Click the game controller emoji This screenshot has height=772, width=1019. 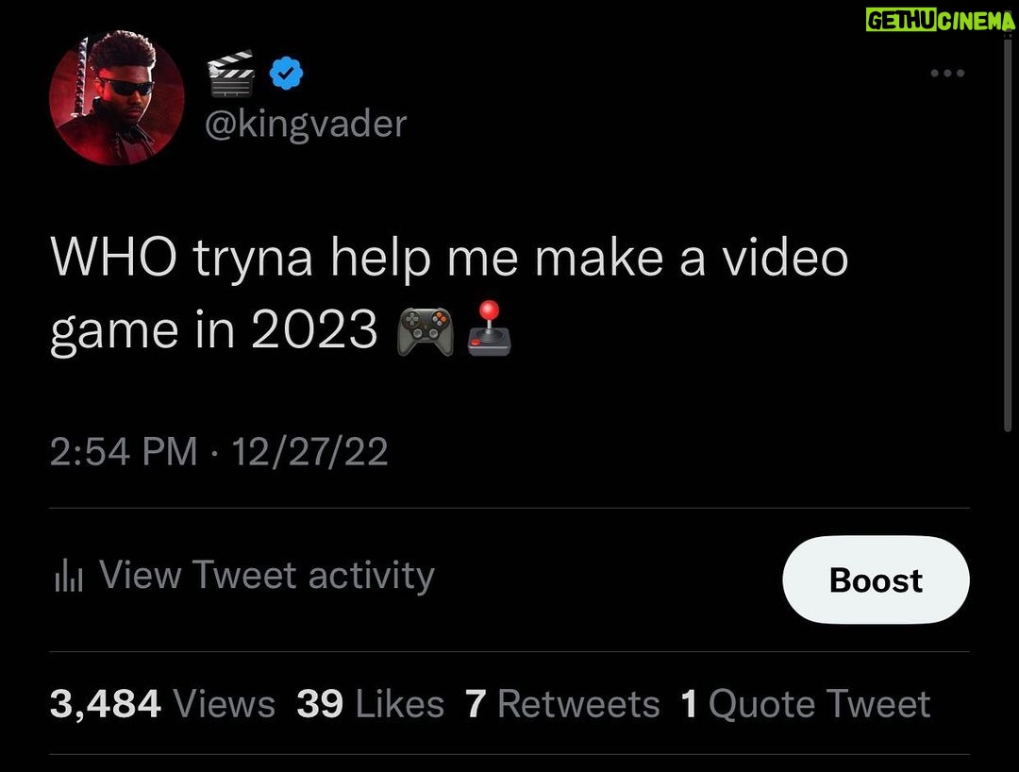click(425, 331)
